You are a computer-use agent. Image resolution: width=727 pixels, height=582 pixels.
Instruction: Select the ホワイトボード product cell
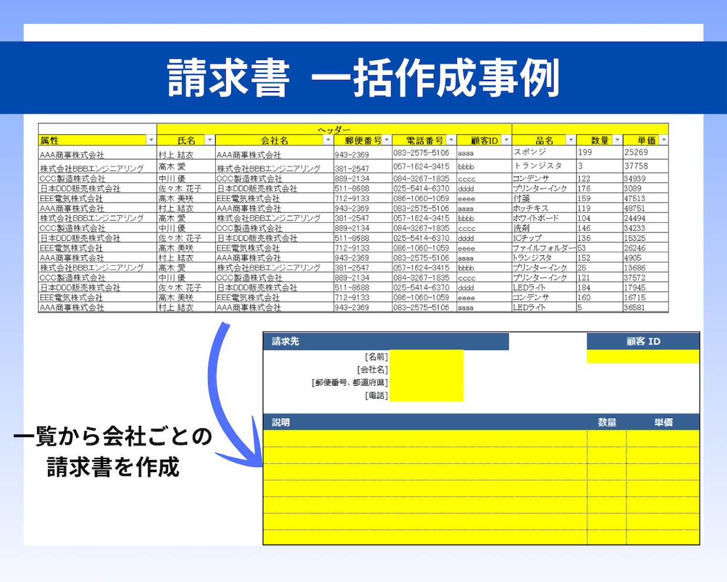[543, 218]
